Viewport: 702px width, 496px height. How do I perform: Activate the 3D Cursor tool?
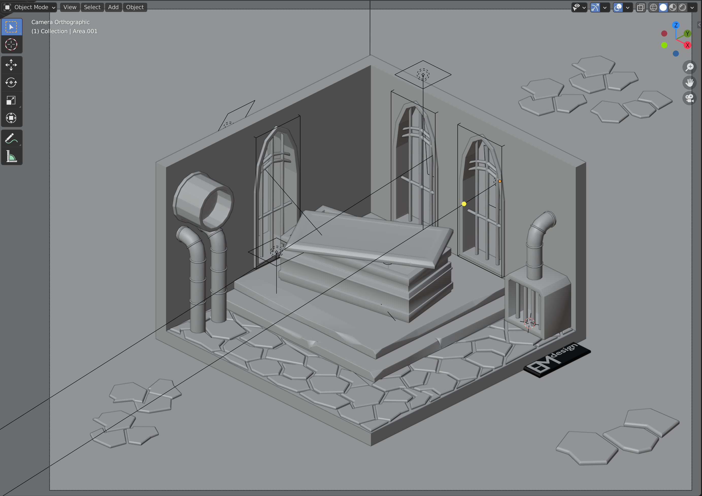pyautogui.click(x=11, y=45)
